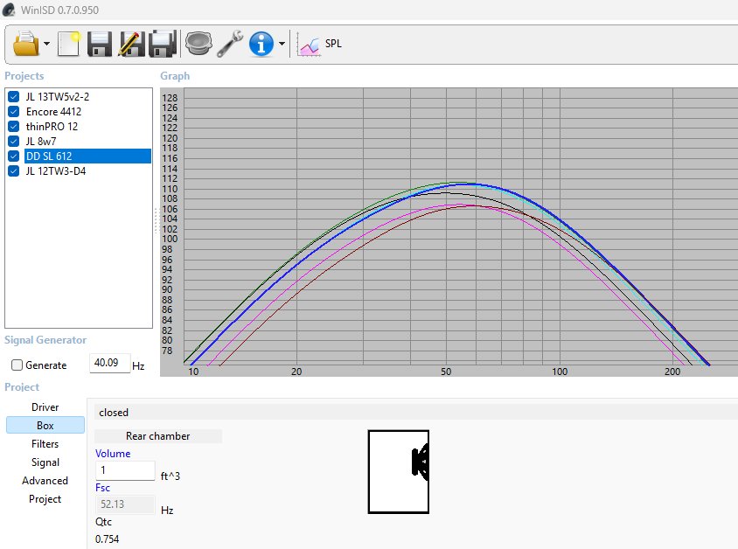The width and height of the screenshot is (738, 549).
Task: Expand the info dropdown arrow
Action: click(282, 44)
